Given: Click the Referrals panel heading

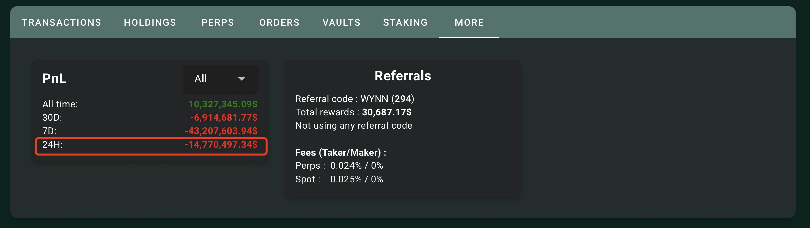Looking at the screenshot, I should (403, 76).
